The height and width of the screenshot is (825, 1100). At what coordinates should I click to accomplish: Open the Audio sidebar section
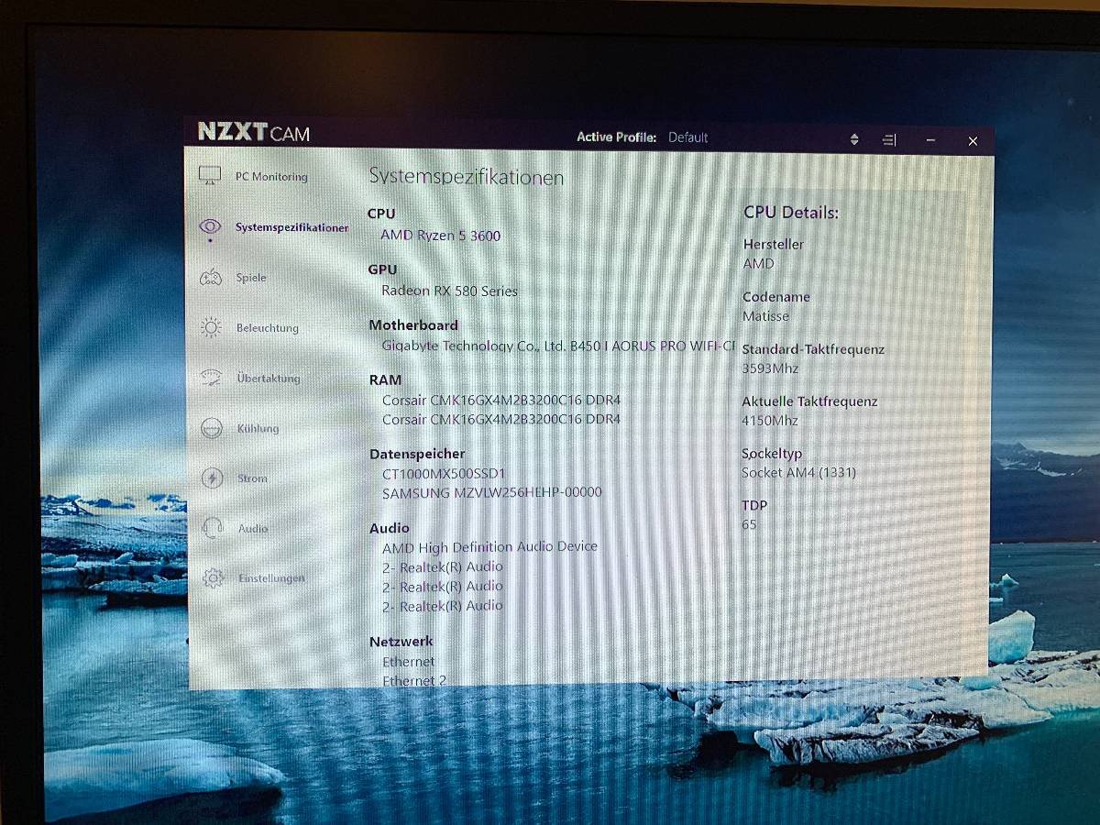point(253,528)
